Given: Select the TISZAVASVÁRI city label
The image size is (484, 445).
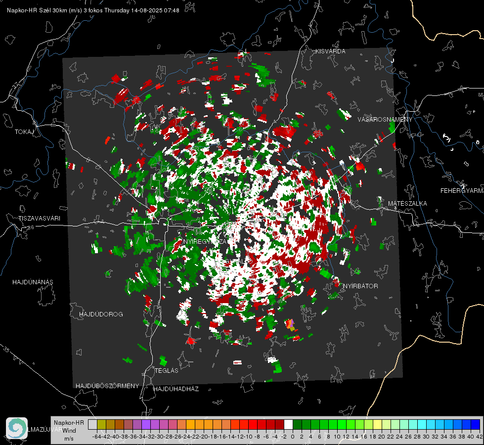Looking at the screenshot, I should [x=40, y=219].
